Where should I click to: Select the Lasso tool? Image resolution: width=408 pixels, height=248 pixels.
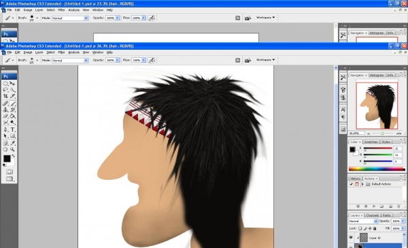(x=5, y=90)
